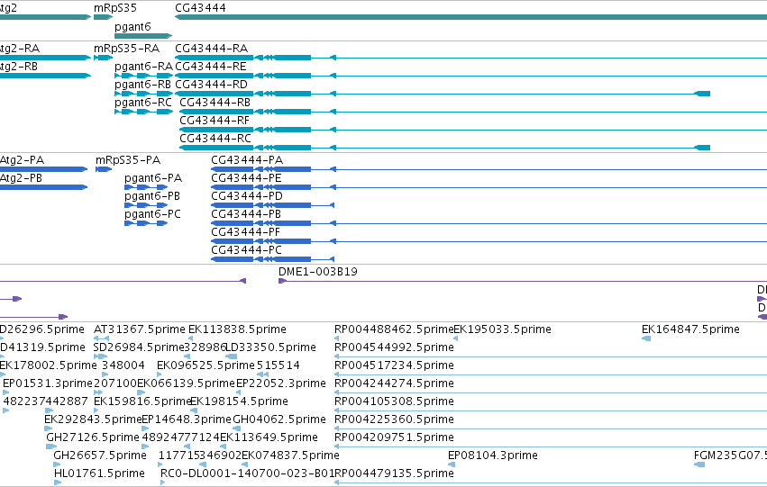Click the EK113838.5prime feature label
Screen dimensions: 767x487
237,329
